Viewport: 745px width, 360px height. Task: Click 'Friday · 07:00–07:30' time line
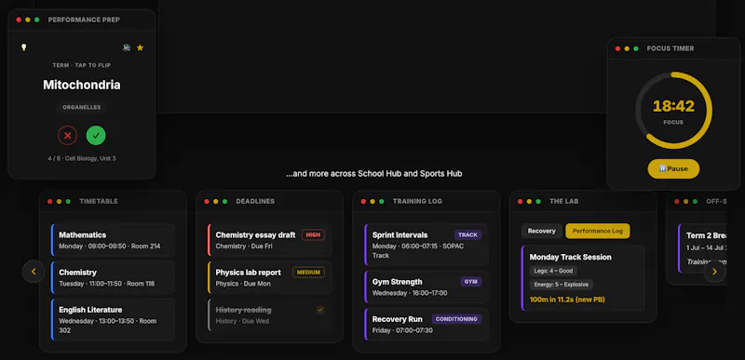tap(402, 330)
